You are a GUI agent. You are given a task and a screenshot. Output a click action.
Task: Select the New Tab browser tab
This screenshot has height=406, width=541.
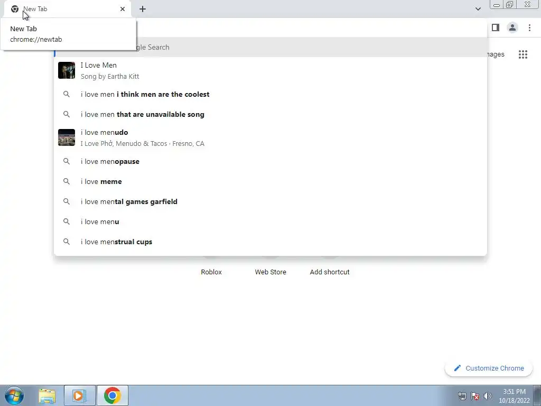(x=68, y=9)
